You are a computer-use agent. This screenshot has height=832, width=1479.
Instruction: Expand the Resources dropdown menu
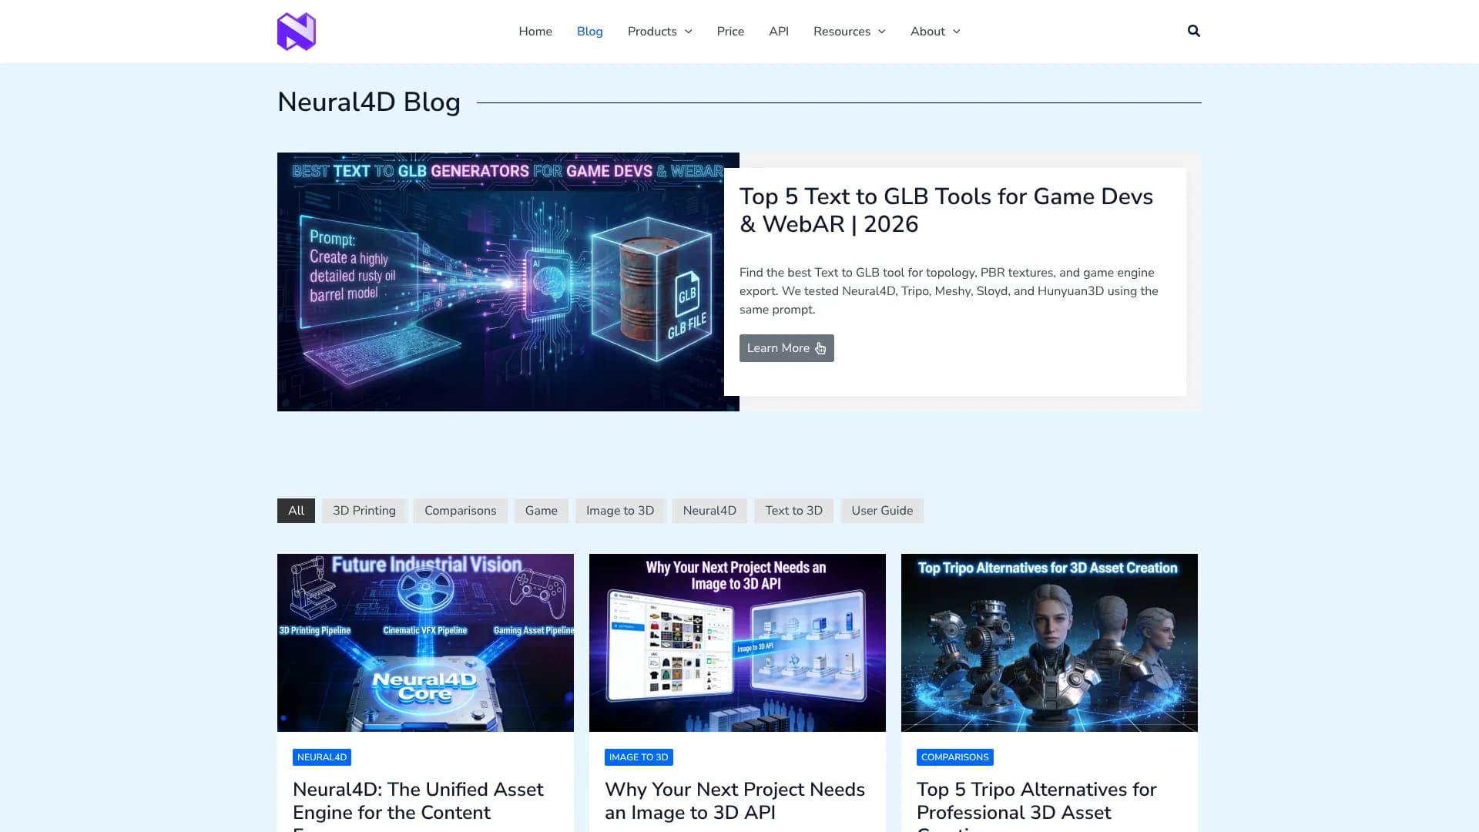pos(849,32)
